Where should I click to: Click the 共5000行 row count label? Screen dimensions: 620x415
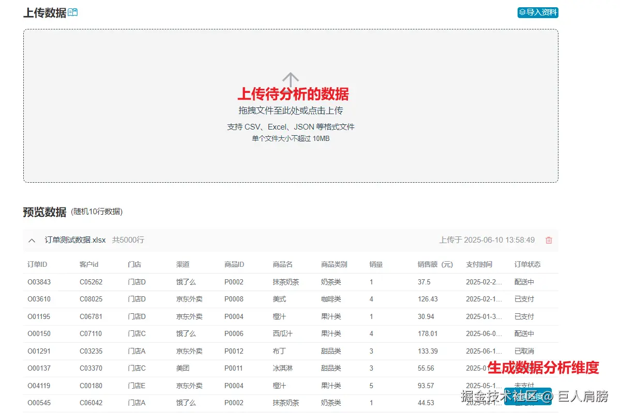pyautogui.click(x=128, y=240)
